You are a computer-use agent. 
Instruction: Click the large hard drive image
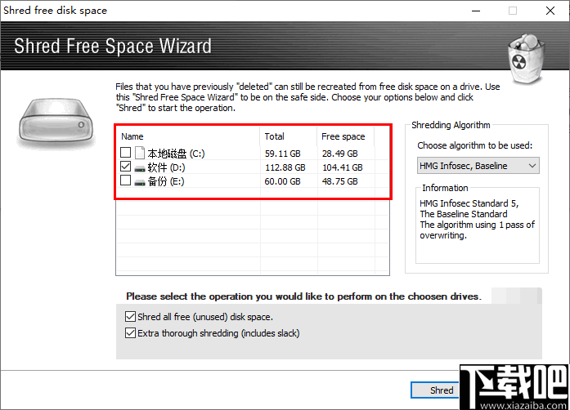56,123
